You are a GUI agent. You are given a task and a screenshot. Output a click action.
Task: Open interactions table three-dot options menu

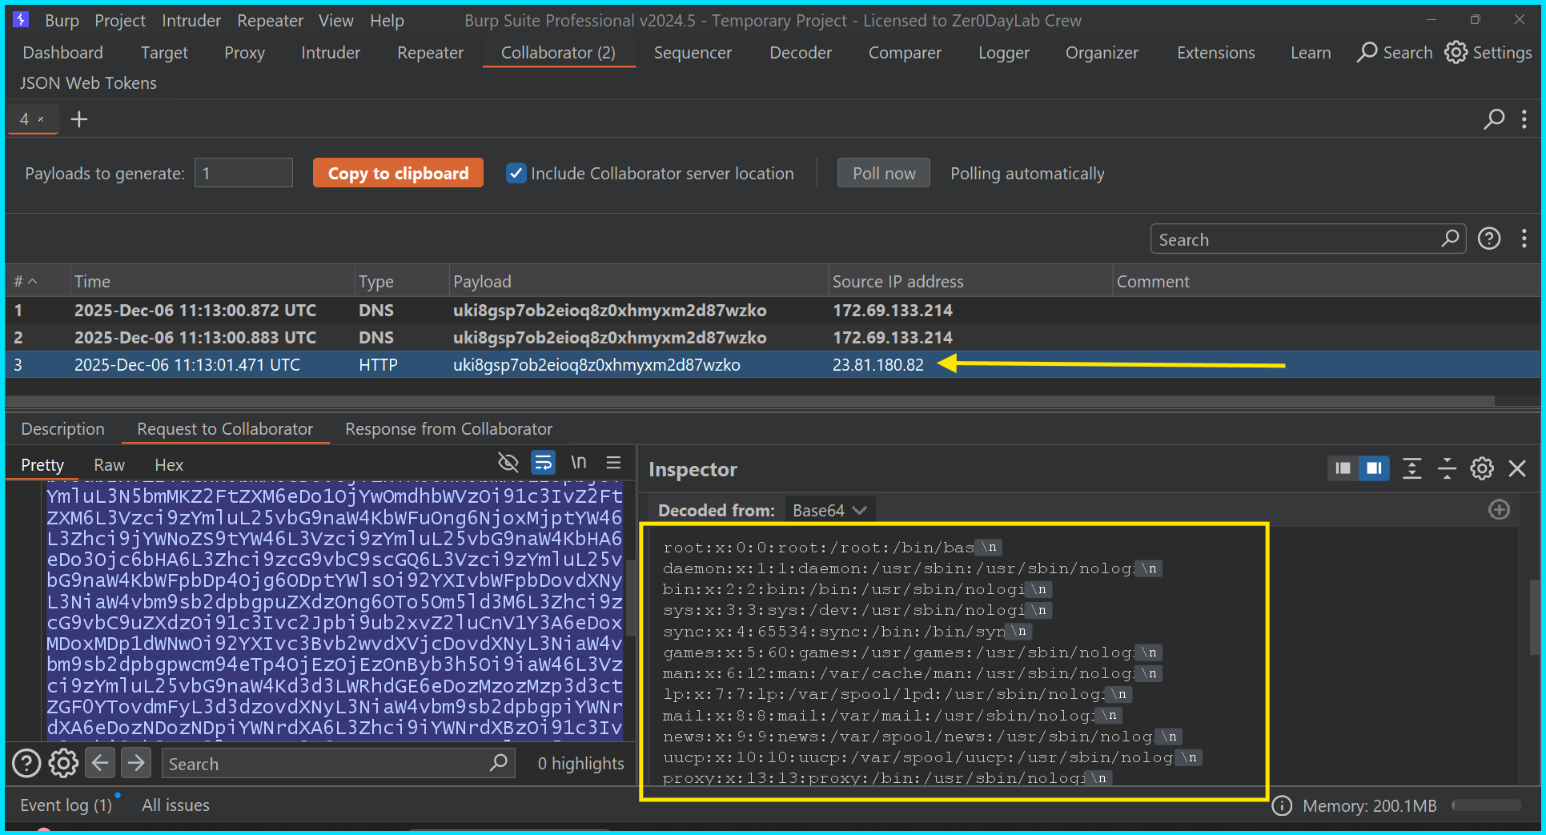click(1524, 239)
